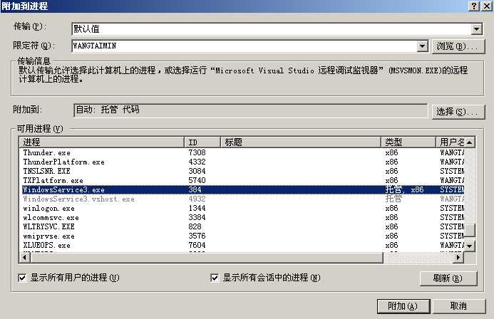494x319 pixels.
Task: Select the wlcommsvc.exe process row
Action: point(243,217)
